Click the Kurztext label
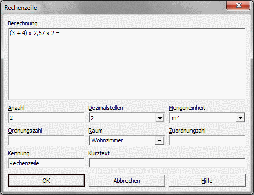This screenshot has width=254, height=195. [x=99, y=153]
